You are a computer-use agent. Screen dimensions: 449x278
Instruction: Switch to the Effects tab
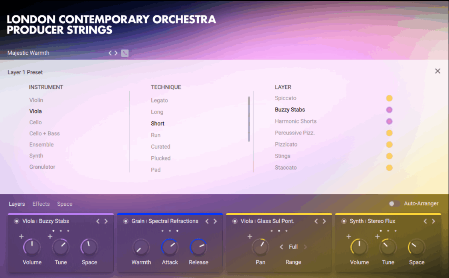pyautogui.click(x=41, y=204)
